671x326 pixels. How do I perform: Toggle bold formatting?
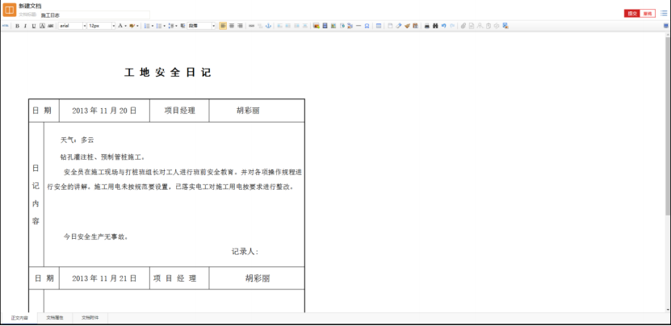click(x=17, y=26)
